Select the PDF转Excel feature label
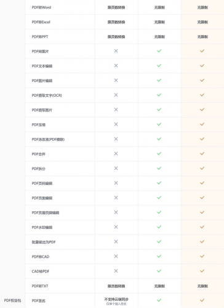The image size is (224, 308). tap(41, 22)
